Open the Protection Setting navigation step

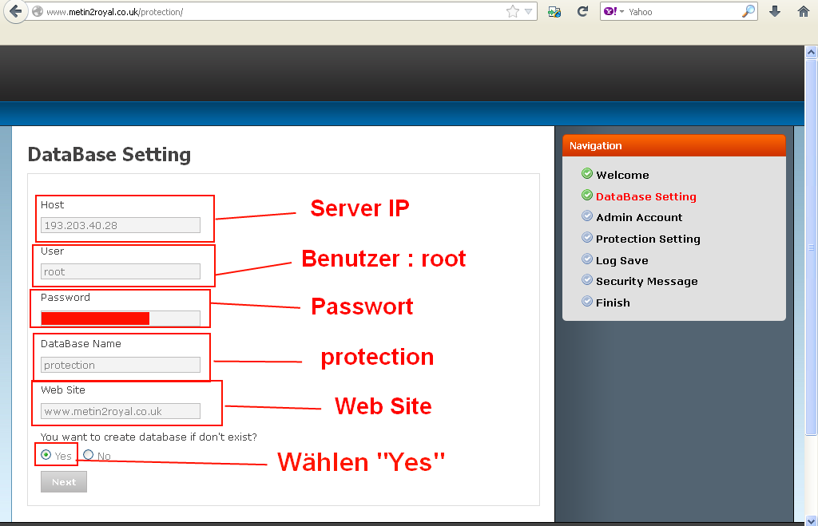coord(648,239)
